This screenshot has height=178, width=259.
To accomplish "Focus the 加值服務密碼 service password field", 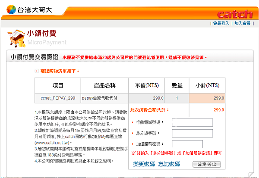I will tap(187, 144).
